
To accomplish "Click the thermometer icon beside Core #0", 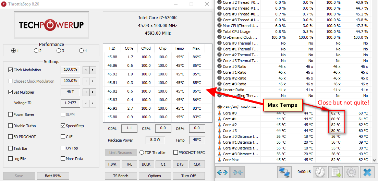I will (x=219, y=113).
